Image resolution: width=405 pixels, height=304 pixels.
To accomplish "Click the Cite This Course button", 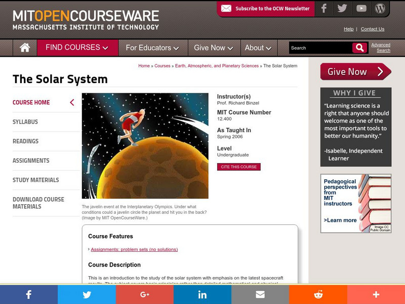I will 238,167.
